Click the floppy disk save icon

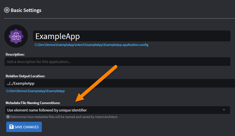[11, 127]
